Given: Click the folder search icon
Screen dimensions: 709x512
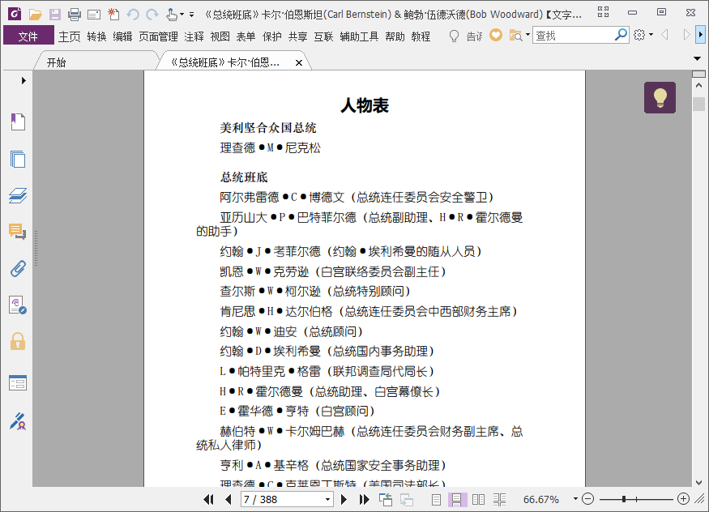Looking at the screenshot, I should pos(515,36).
